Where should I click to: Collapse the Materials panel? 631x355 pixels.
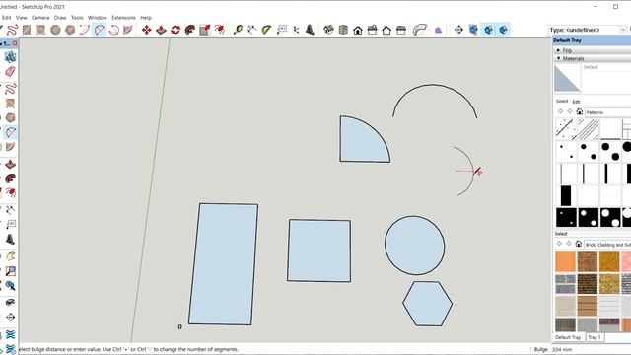(558, 58)
